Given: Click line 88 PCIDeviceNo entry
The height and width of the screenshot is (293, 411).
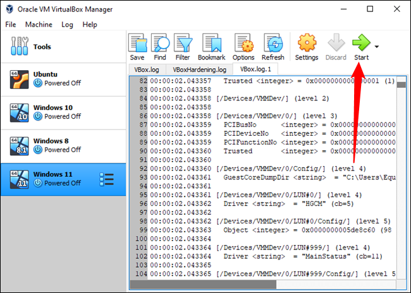Looking at the screenshot, I should click(x=309, y=133).
